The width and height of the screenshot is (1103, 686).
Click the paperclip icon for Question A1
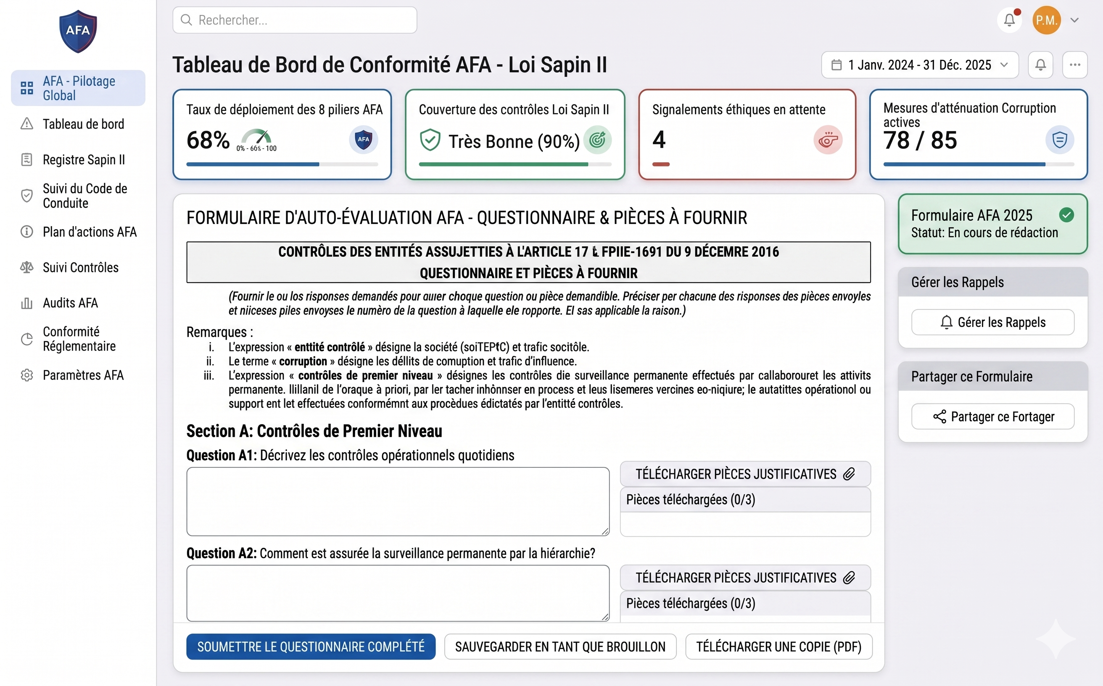849,474
